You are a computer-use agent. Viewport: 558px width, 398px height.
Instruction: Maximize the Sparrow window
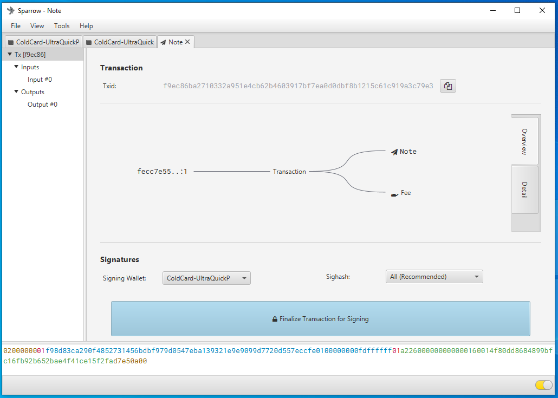coord(517,10)
